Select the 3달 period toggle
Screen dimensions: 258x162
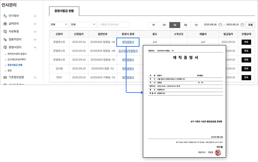point(185,25)
